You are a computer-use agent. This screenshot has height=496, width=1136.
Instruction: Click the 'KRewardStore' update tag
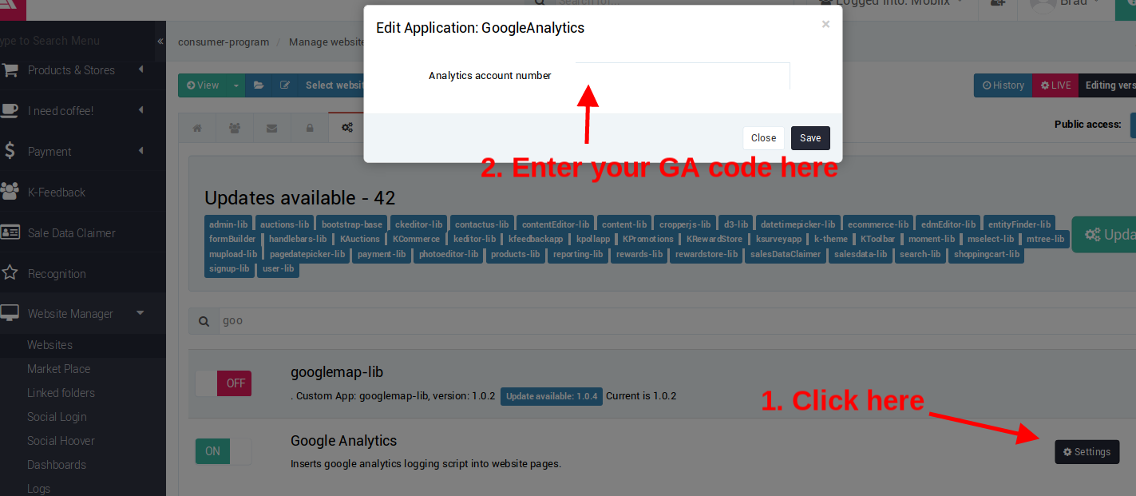pos(716,239)
